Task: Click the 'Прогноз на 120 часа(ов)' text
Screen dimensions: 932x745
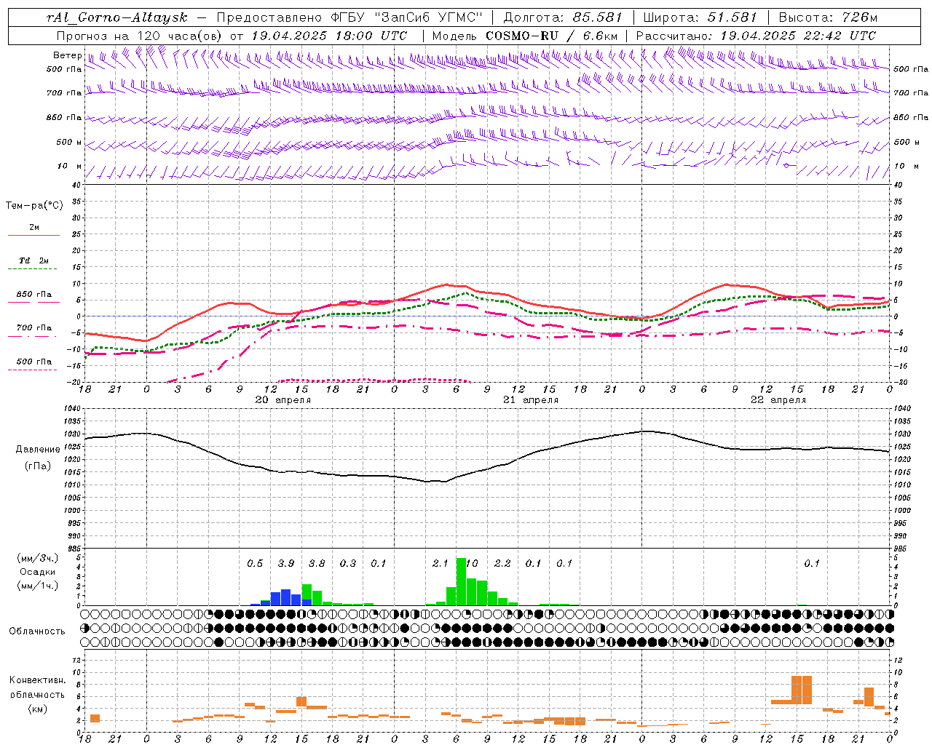Action: (141, 36)
